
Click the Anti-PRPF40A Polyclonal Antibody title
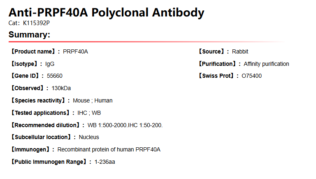pyautogui.click(x=106, y=12)
